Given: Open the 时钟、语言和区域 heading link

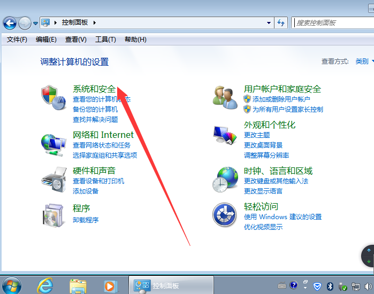Looking at the screenshot, I should 278,171.
